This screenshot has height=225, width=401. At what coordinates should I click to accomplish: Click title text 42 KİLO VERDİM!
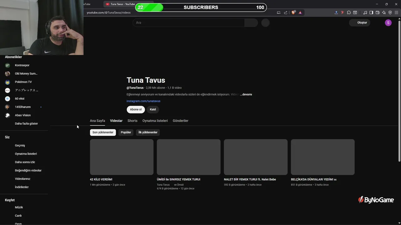tap(101, 179)
